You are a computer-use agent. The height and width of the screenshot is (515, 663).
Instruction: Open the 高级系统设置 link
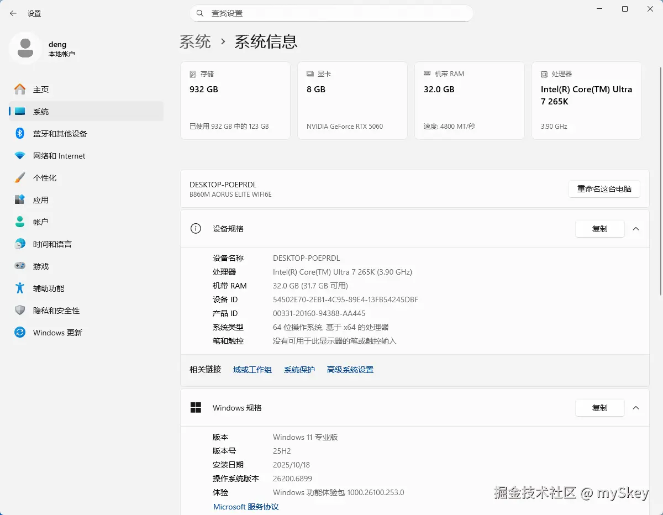click(350, 370)
